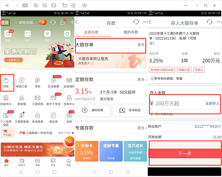Expand 更多 beside 定期存款
This screenshot has width=222, height=177.
pyautogui.click(x=141, y=80)
